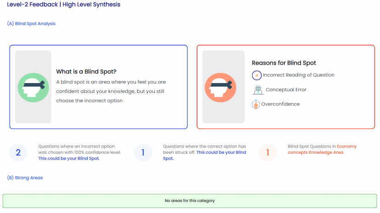Screen dimensions: 380x213
Task: Click the Incorrect Reading of Question icon
Action: [x=257, y=75]
